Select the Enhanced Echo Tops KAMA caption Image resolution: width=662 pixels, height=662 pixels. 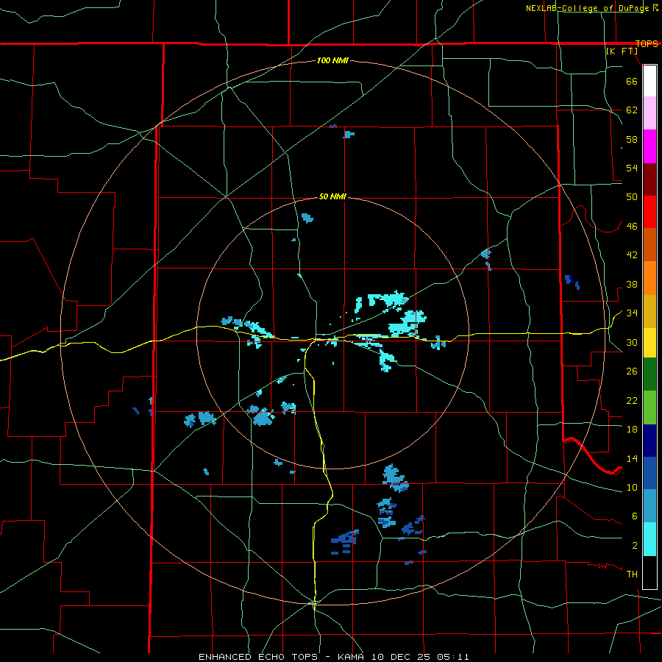tap(333, 657)
